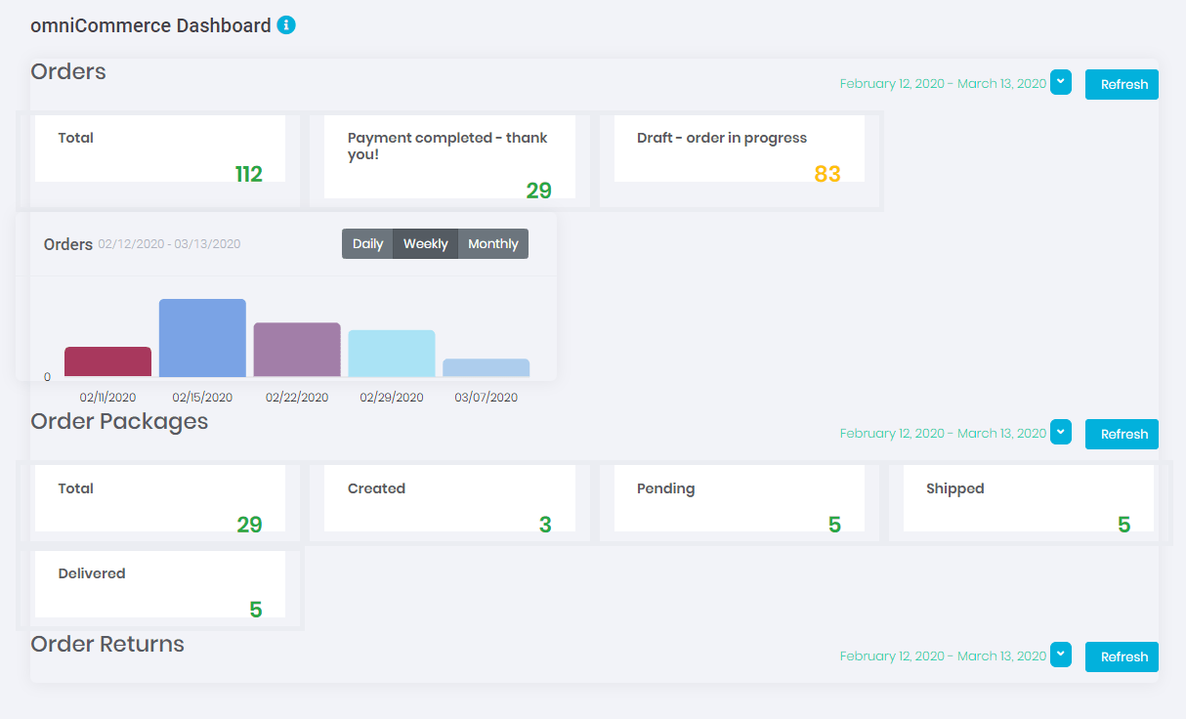Select the 02/29/2020 light blue chart bar
Screen dimensions: 1186x719
click(392, 354)
